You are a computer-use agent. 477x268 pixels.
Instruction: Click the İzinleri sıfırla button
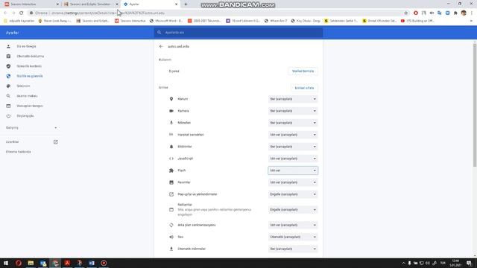[x=304, y=88]
